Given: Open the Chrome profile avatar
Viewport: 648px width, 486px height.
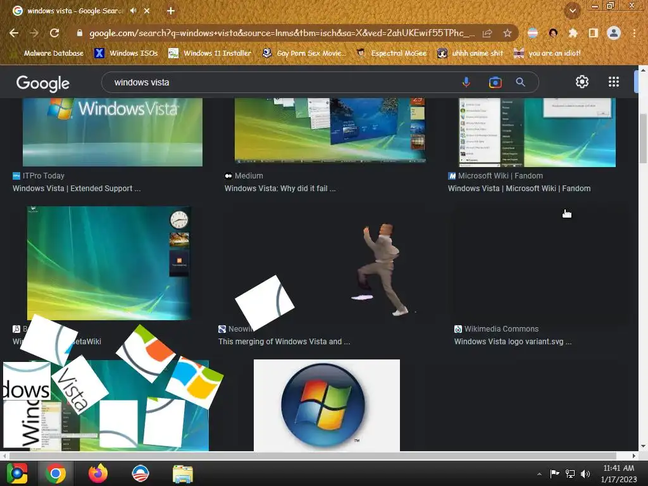Looking at the screenshot, I should [614, 33].
